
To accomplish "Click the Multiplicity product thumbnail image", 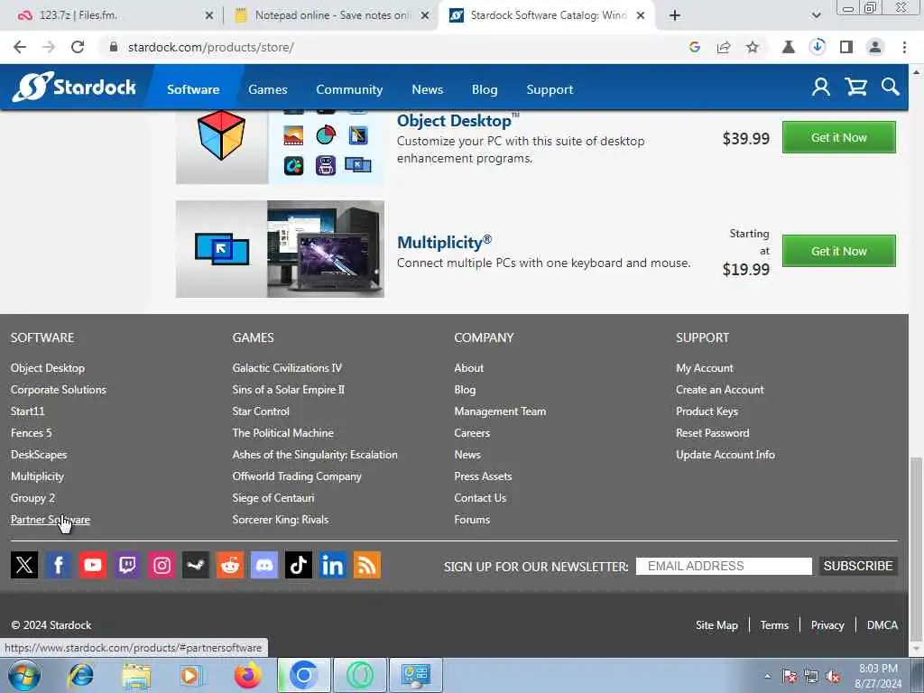I will click(x=280, y=249).
